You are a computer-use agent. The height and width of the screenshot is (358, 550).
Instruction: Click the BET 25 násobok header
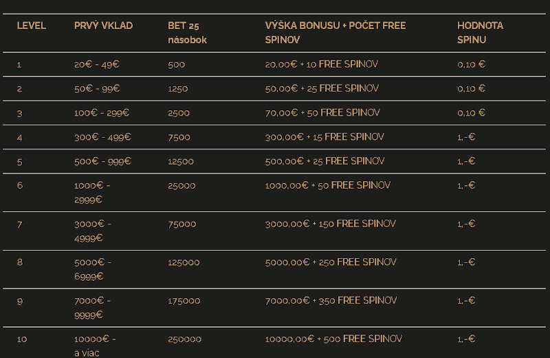187,32
